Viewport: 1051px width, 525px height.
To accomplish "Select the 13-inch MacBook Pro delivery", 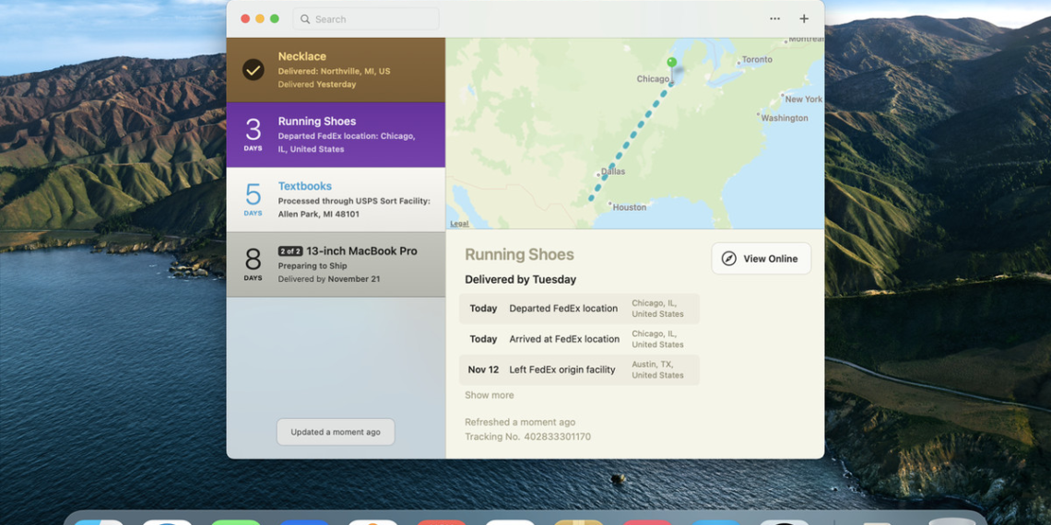I will (336, 264).
